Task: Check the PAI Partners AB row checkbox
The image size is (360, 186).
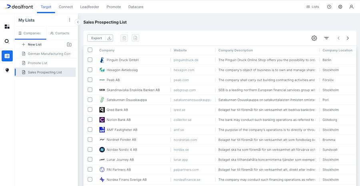Action: (x=90, y=170)
